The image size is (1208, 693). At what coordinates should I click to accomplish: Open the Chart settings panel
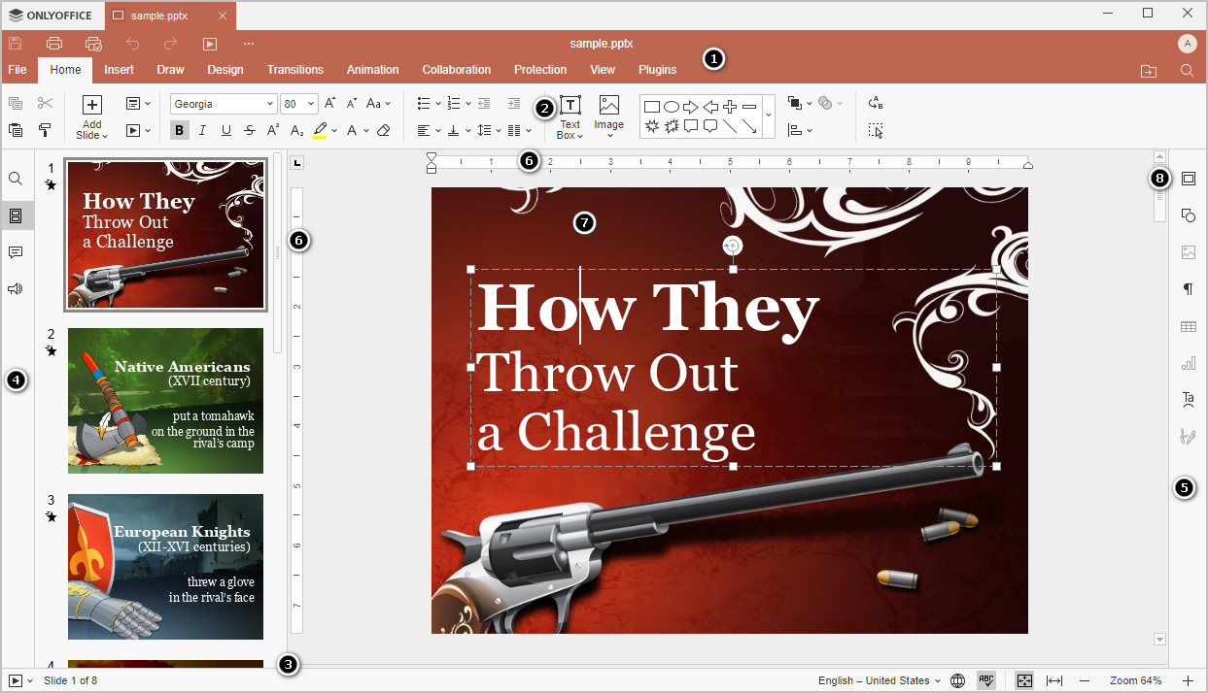point(1188,363)
